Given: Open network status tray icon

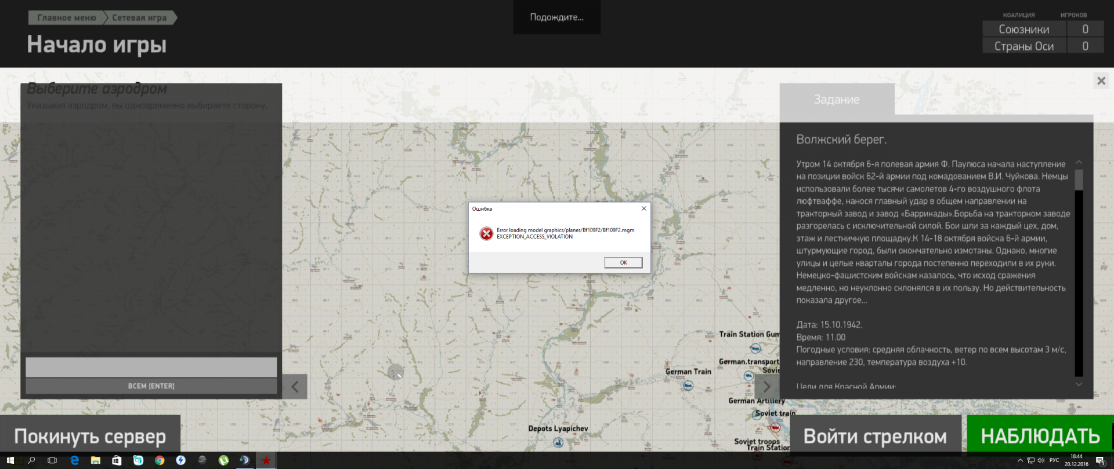Looking at the screenshot, I should tap(1031, 460).
